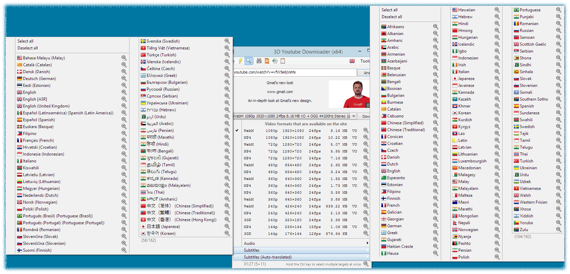Click magnifier beside Zulu
This screenshot has height=274, width=570.
point(559,230)
